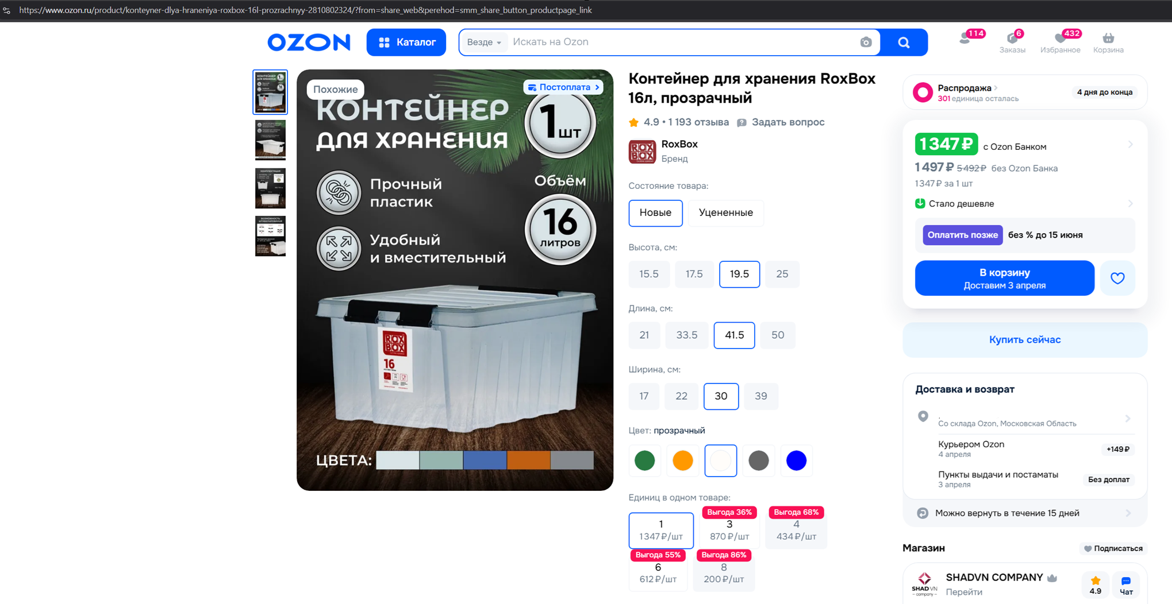Select the 3-unit pack option
The image size is (1172, 604).
pyautogui.click(x=729, y=528)
